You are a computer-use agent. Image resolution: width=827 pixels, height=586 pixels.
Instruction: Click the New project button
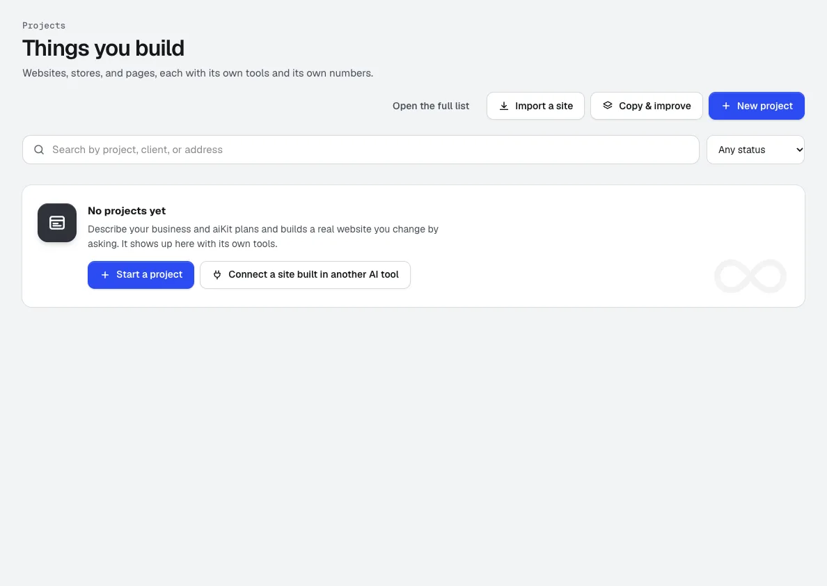756,106
